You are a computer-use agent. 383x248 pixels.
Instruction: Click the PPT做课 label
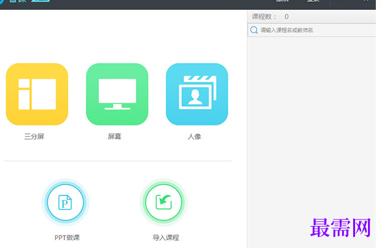[x=67, y=238]
